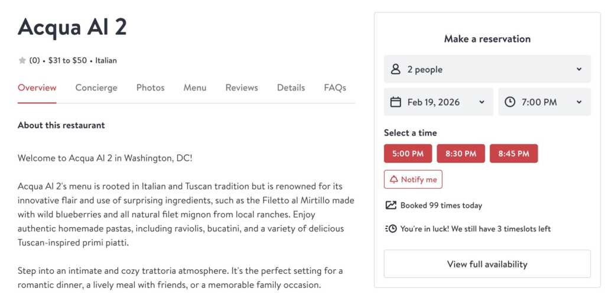
Task: Click View full availability button
Action: [487, 264]
